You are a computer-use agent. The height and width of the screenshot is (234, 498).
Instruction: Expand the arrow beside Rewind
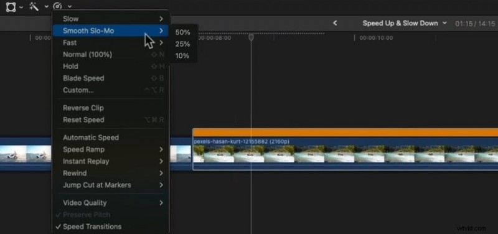(161, 173)
